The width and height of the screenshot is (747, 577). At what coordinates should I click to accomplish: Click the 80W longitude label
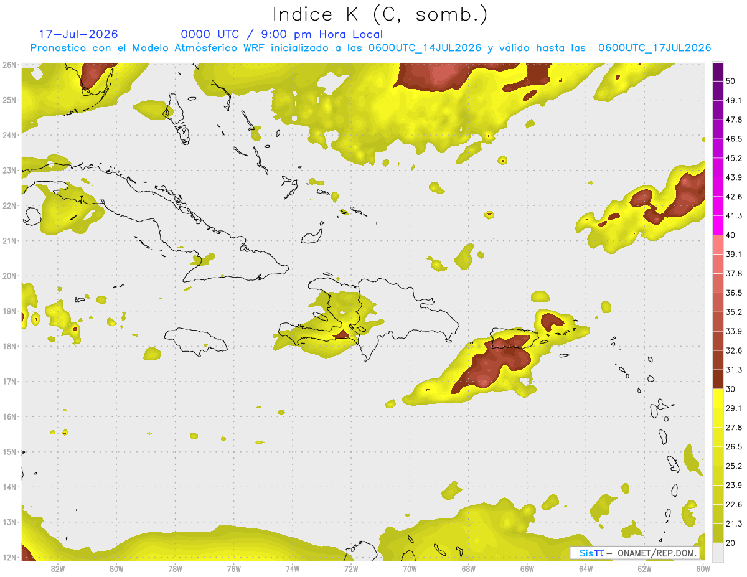[x=116, y=568]
